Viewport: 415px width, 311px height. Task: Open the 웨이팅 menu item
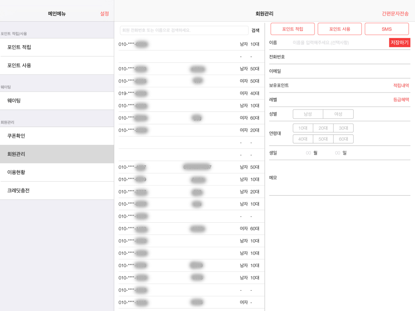(x=57, y=100)
